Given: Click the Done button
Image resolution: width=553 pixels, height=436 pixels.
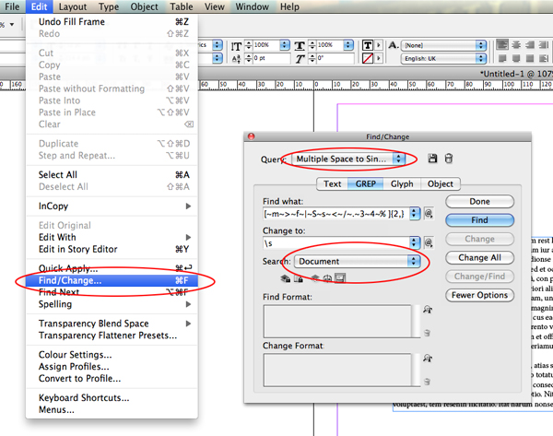Looking at the screenshot, I should (x=479, y=202).
